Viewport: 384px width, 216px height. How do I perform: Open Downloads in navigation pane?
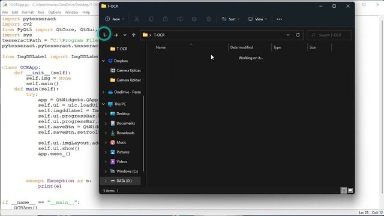coord(122,133)
